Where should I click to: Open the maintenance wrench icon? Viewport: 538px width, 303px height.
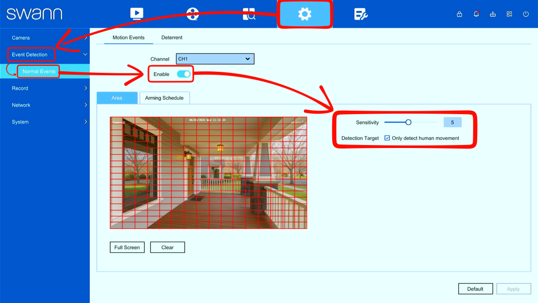361,14
